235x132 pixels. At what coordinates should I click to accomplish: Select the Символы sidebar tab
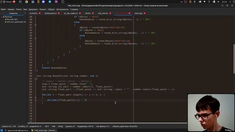pos(13,13)
